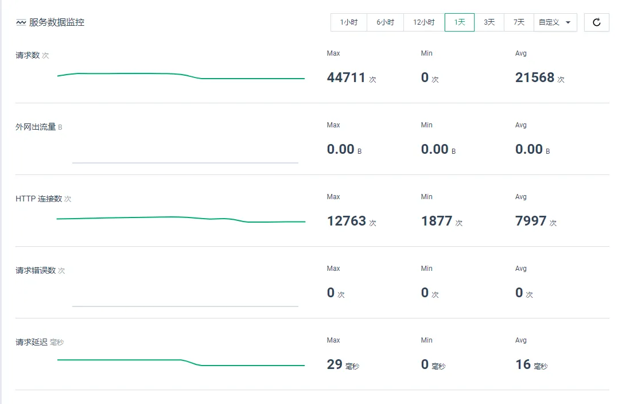Click the HTTP connections average value 7997

coord(531,221)
